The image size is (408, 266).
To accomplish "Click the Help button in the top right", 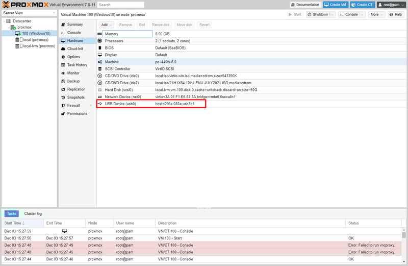I will 396,14.
